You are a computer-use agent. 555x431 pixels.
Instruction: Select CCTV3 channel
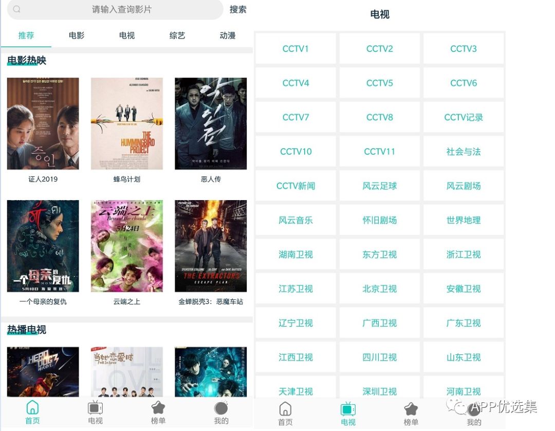[464, 48]
